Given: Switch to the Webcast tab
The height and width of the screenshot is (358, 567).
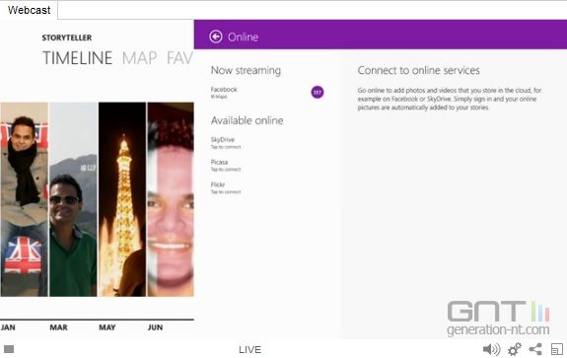Looking at the screenshot, I should point(29,10).
